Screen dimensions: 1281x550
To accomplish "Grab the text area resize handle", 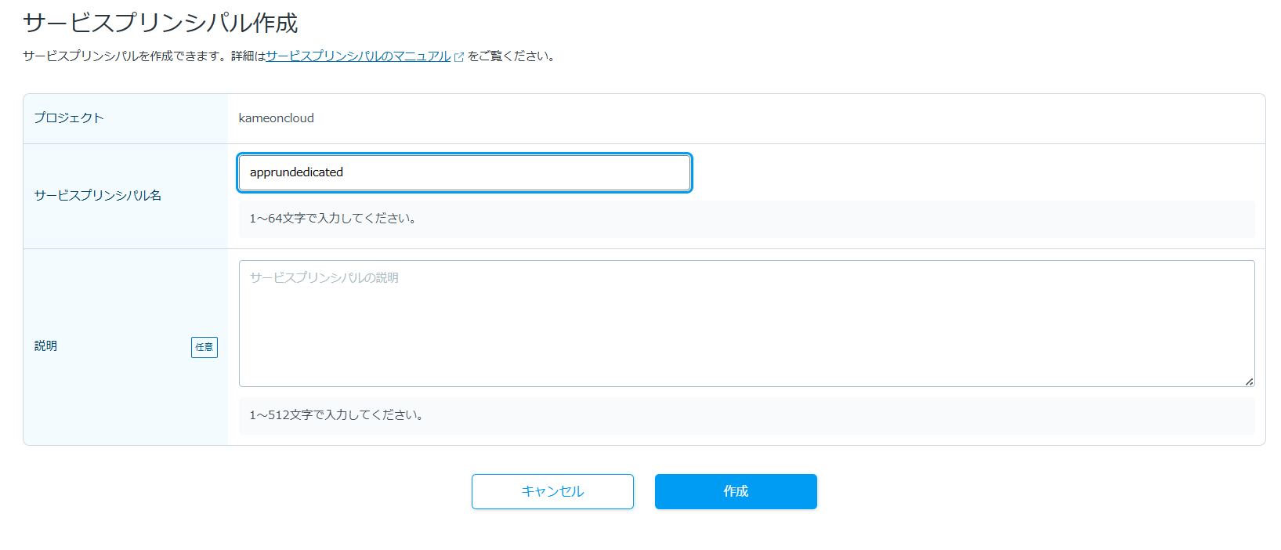I will [1249, 382].
